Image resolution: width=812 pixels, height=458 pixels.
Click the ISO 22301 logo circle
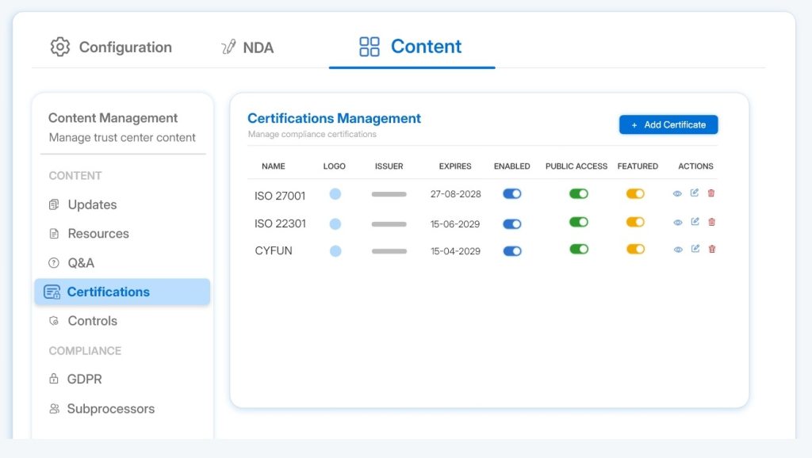(x=335, y=224)
